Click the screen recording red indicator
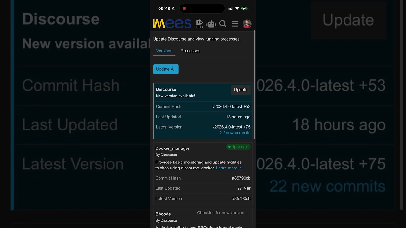 pos(184,9)
